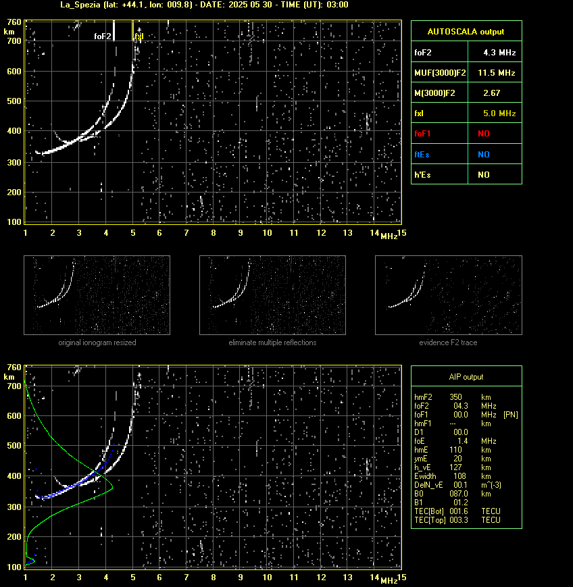This screenshot has width=573, height=587.
Task: Select the blue 'NO' value for ftEs
Action: (x=484, y=154)
